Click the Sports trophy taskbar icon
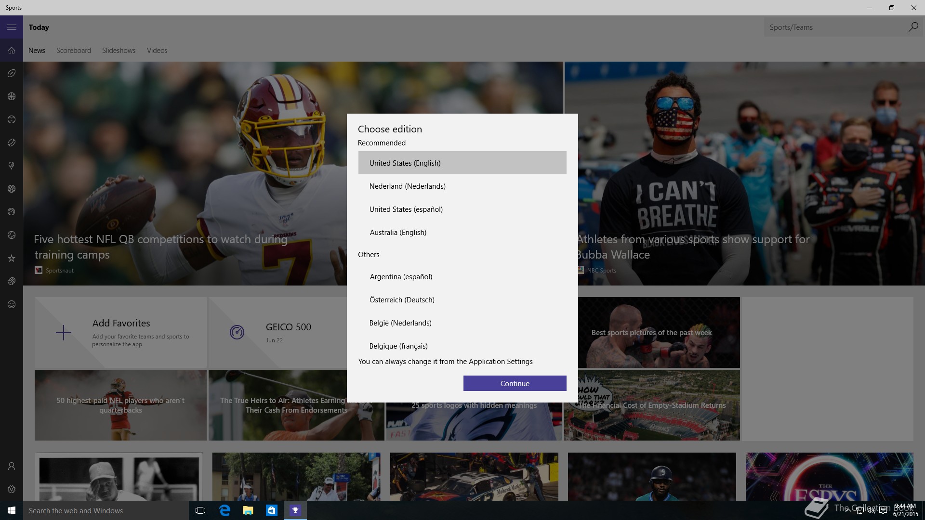The width and height of the screenshot is (925, 520). [x=295, y=510]
